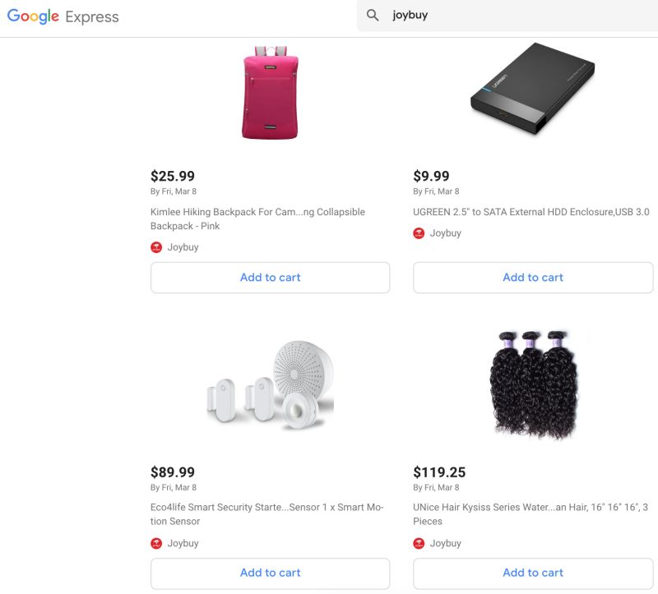The height and width of the screenshot is (594, 658).
Task: Click Joybuy icon under UNice hair
Action: click(x=419, y=543)
